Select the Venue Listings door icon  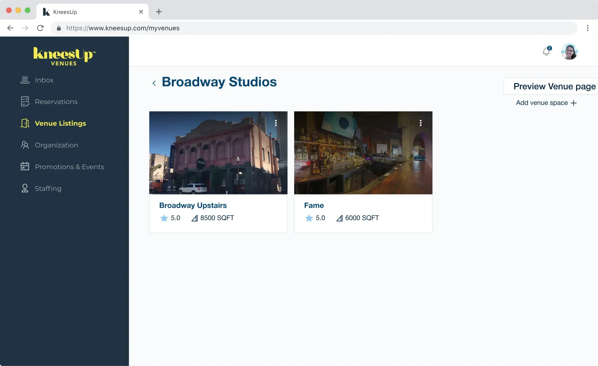click(25, 123)
